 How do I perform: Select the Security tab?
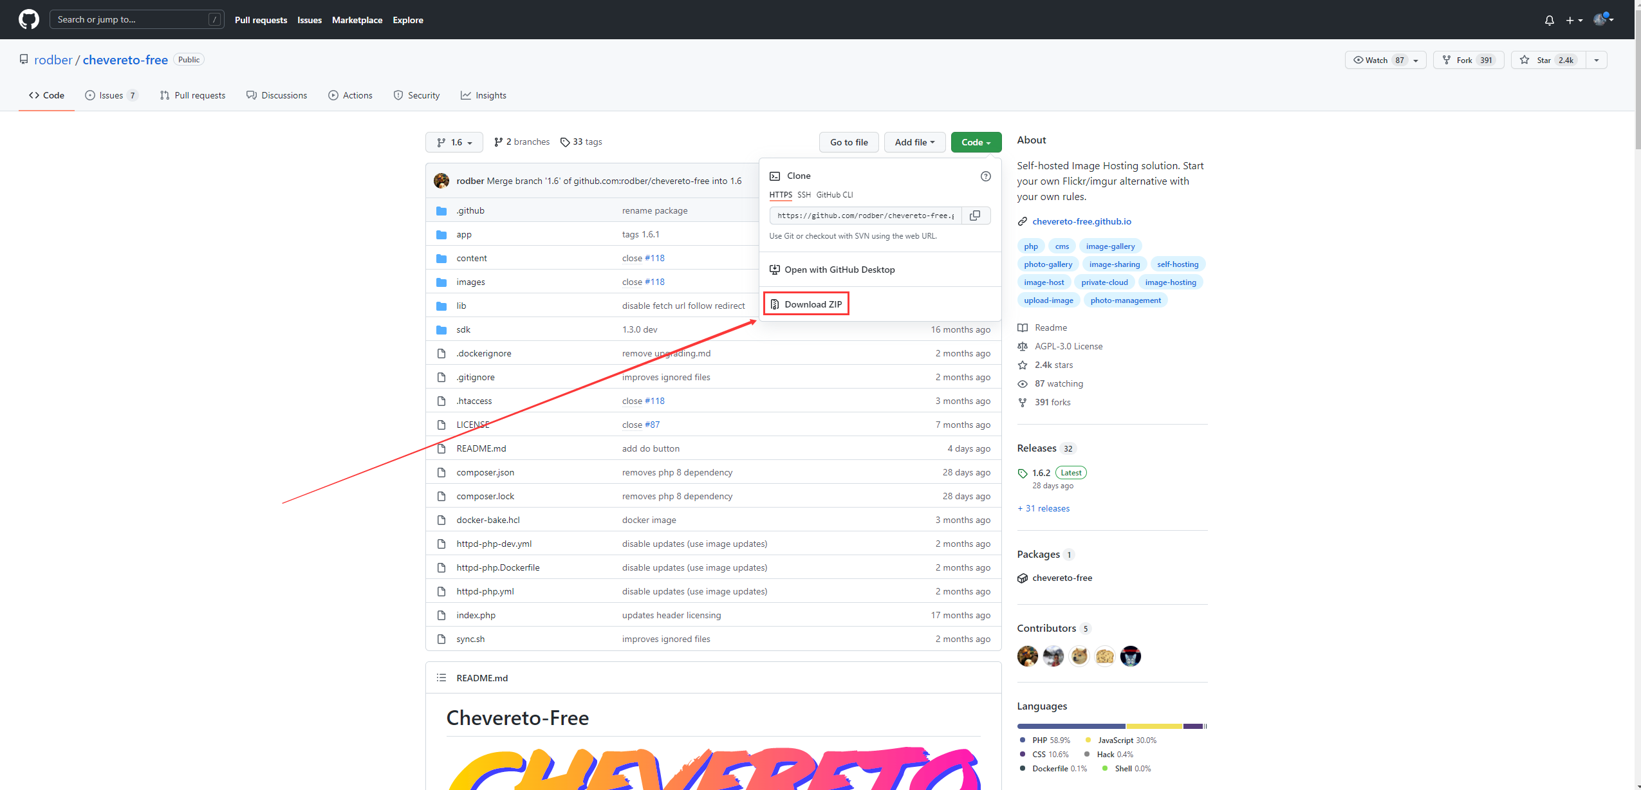pyautogui.click(x=416, y=95)
